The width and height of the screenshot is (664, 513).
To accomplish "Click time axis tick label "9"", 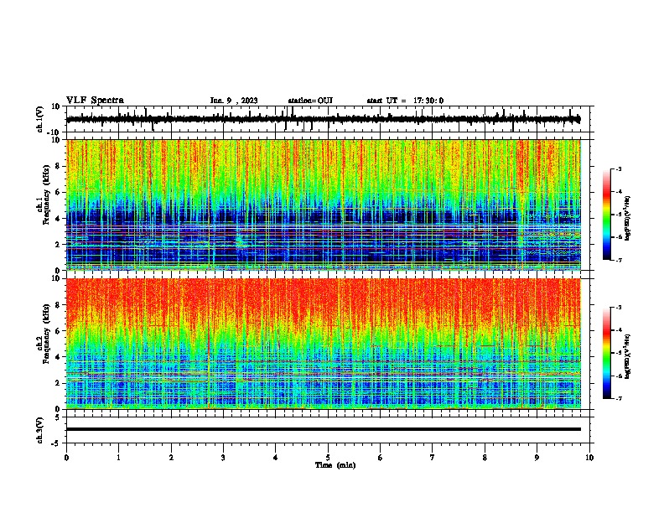I will coord(537,458).
